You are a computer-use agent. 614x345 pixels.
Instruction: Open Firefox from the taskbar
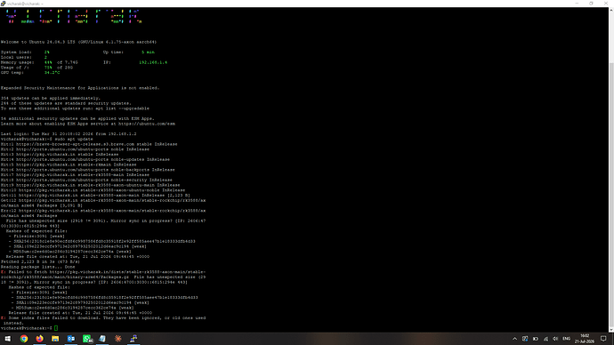click(39, 339)
